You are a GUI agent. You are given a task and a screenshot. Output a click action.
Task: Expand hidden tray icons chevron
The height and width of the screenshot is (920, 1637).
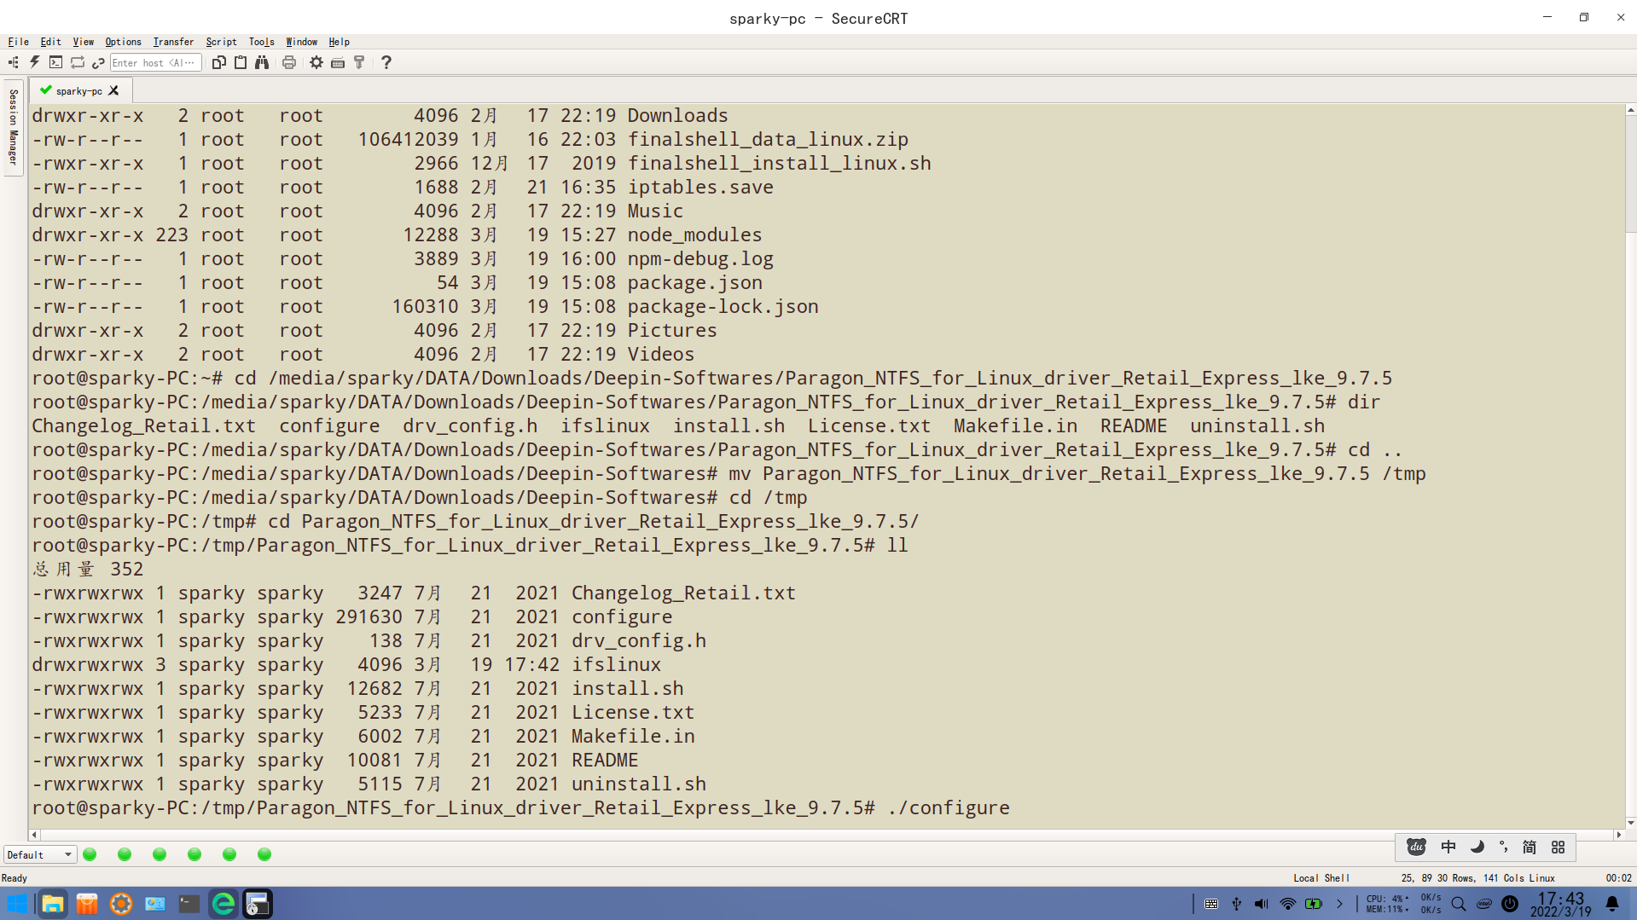[x=1339, y=904]
